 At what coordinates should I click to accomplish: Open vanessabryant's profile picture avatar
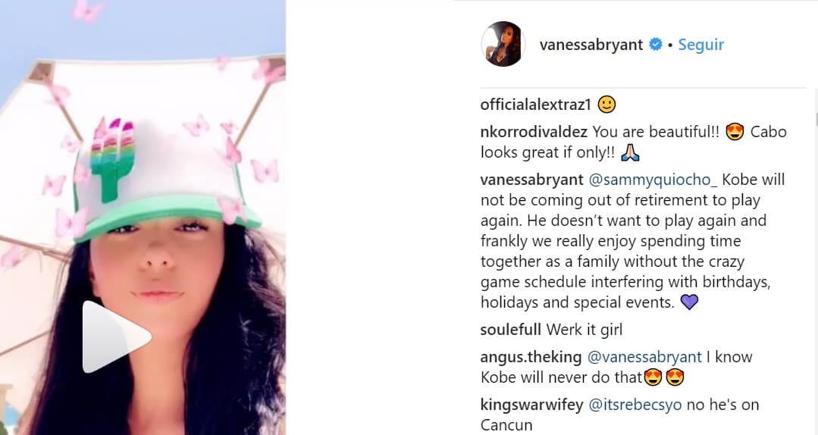tap(503, 44)
